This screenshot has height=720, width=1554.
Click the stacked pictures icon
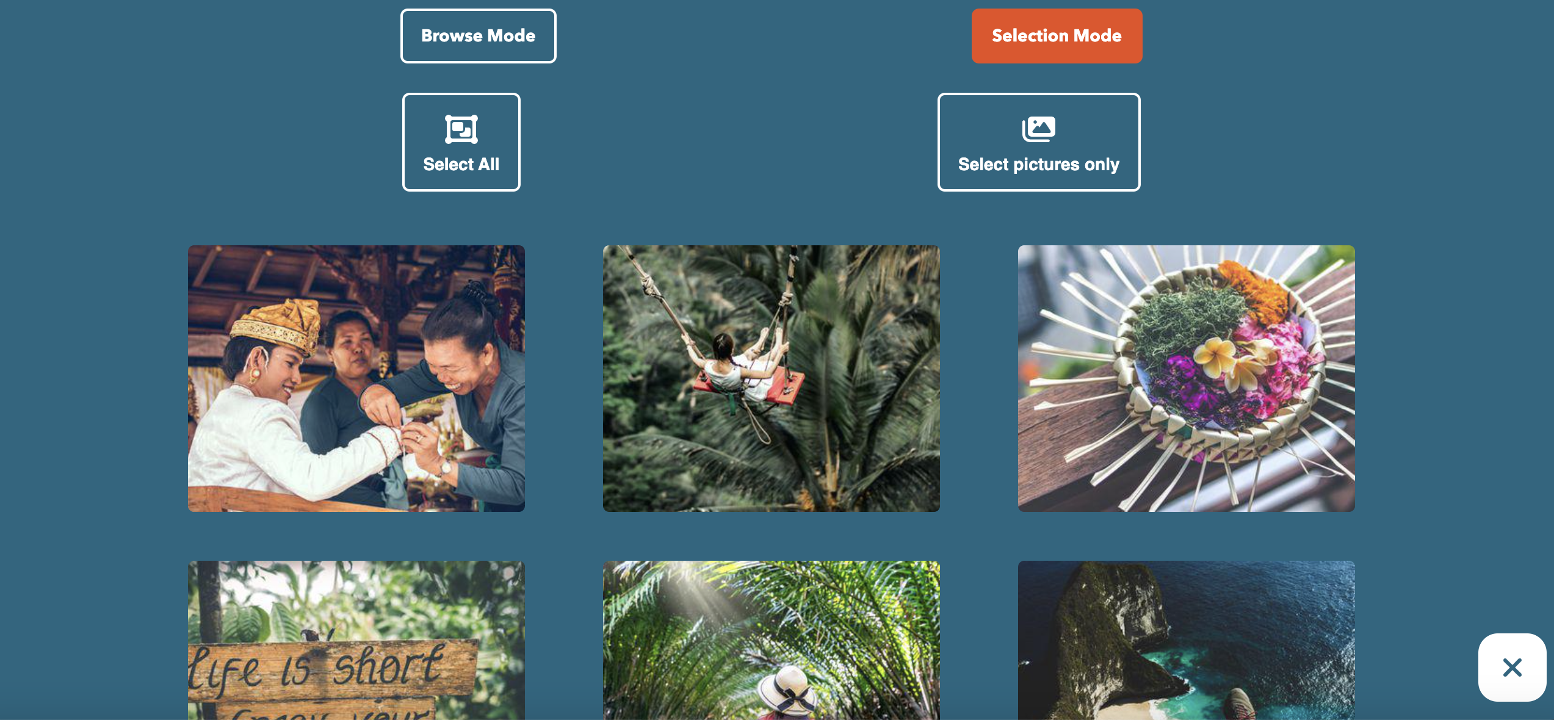pos(1038,129)
